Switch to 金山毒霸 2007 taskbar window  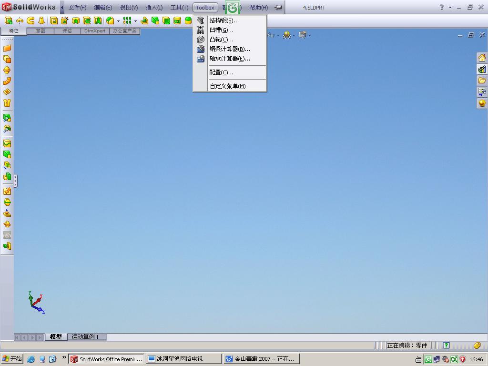(x=261, y=359)
